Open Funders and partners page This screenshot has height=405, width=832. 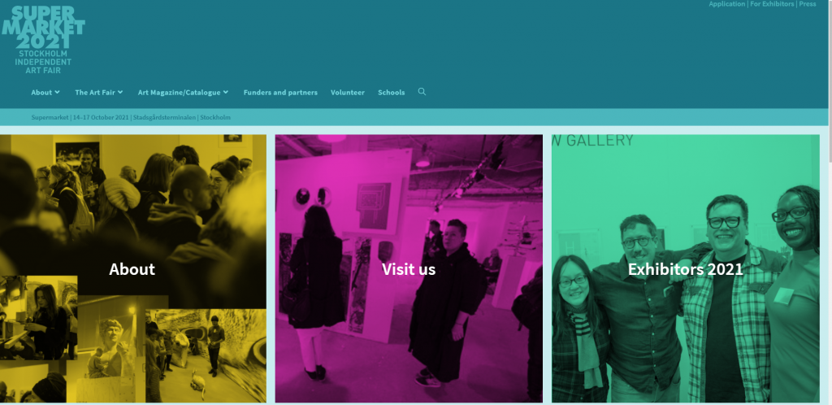click(280, 93)
